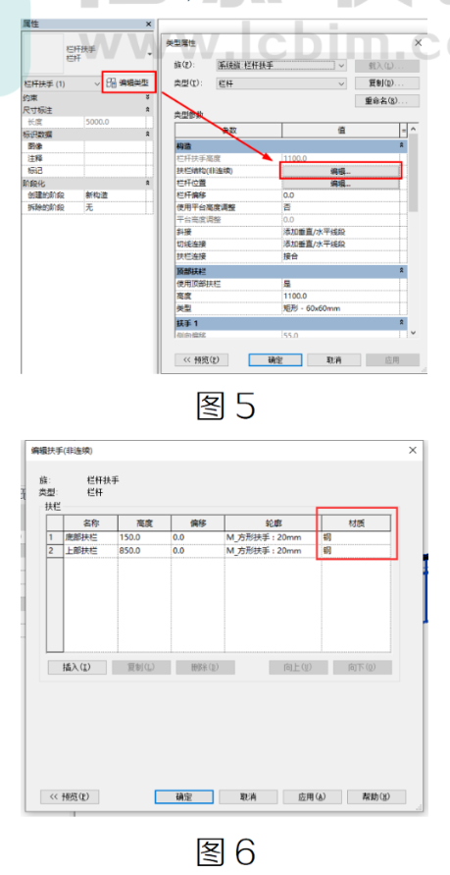The width and height of the screenshot is (450, 875).
Task: Select the 拆除的阶段 value 无
Action: (x=115, y=207)
